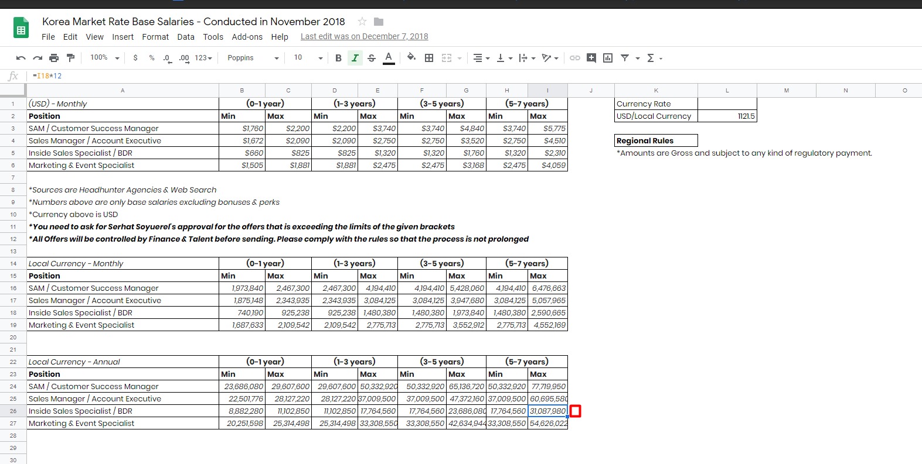Click the Insert chart icon

pyautogui.click(x=608, y=58)
